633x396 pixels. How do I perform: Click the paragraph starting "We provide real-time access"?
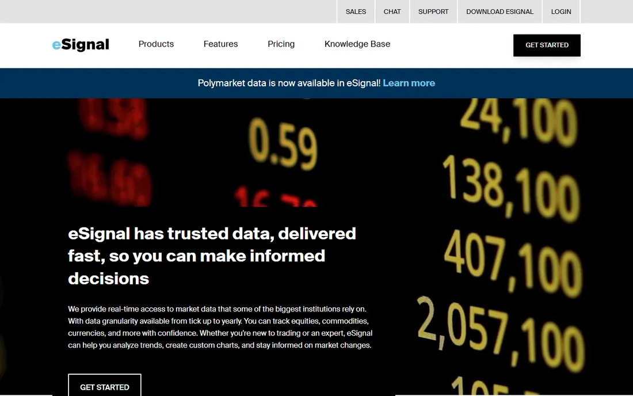coord(220,327)
